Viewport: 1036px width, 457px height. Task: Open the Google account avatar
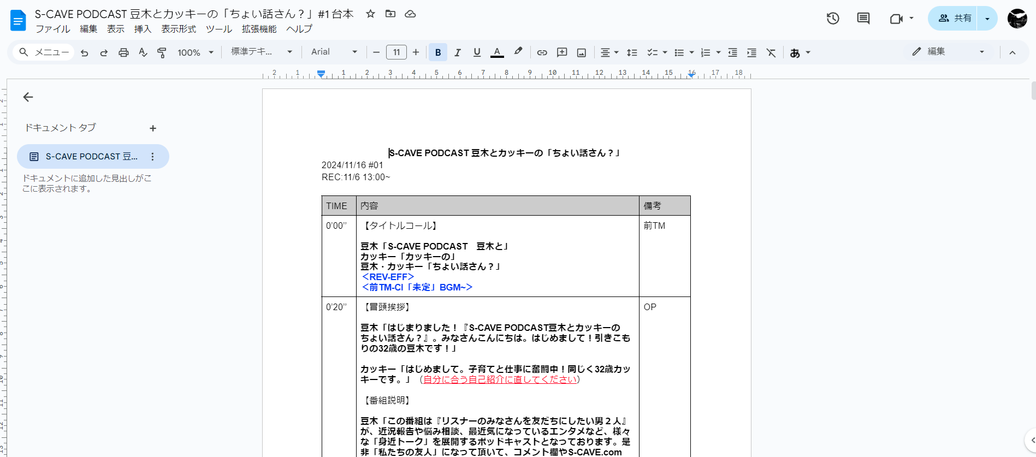(x=1017, y=19)
